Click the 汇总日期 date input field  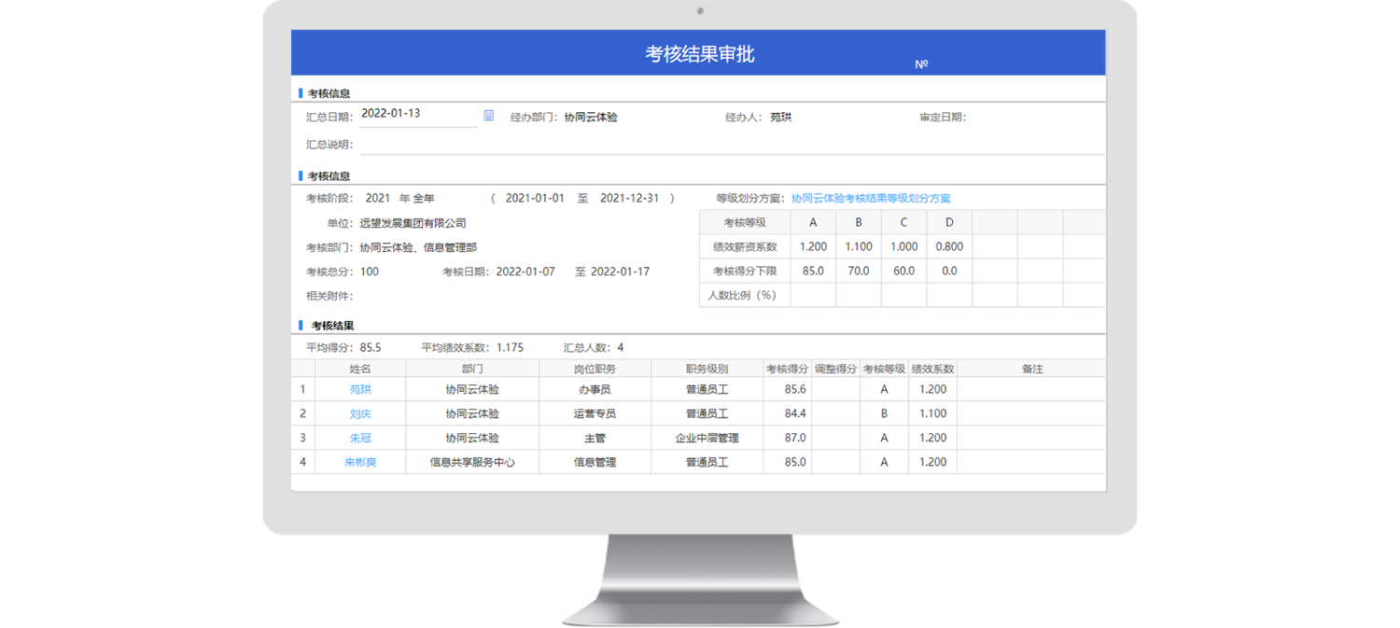[x=417, y=114]
